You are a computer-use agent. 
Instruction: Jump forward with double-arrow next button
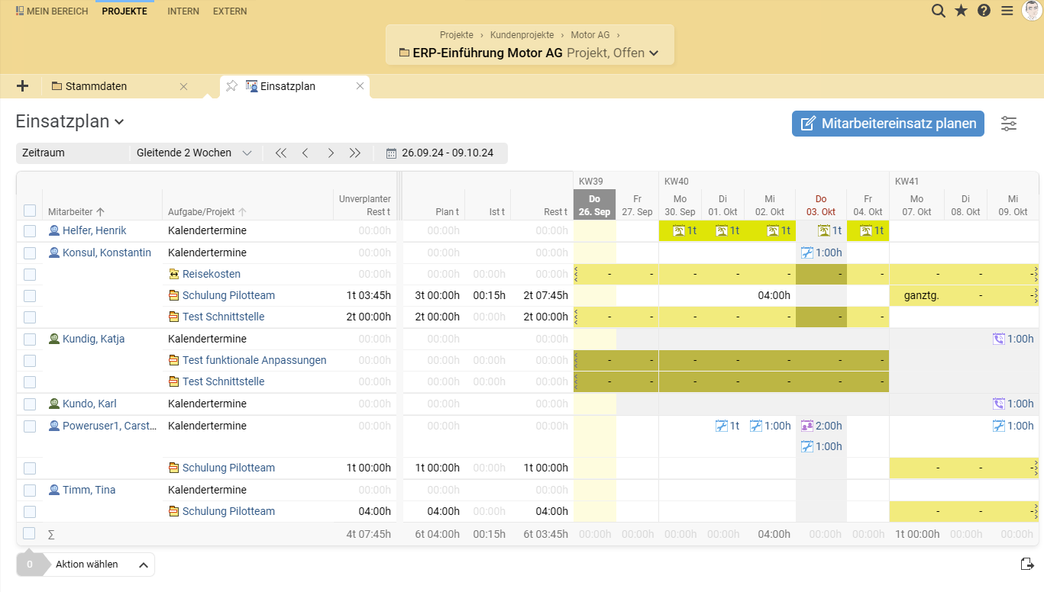click(355, 153)
